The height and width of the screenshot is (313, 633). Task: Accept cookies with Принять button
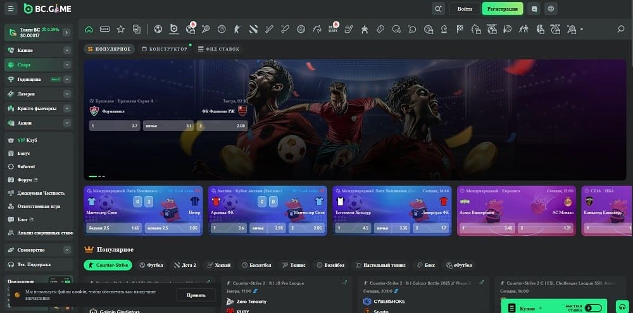(x=196, y=295)
